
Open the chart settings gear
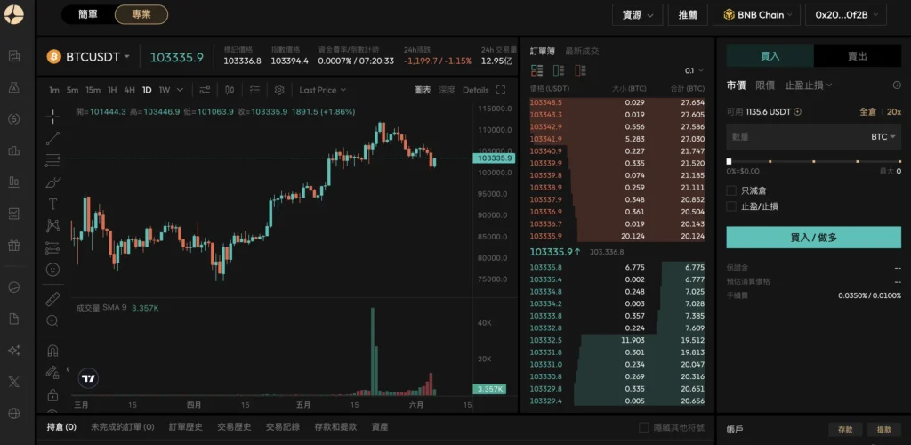279,90
